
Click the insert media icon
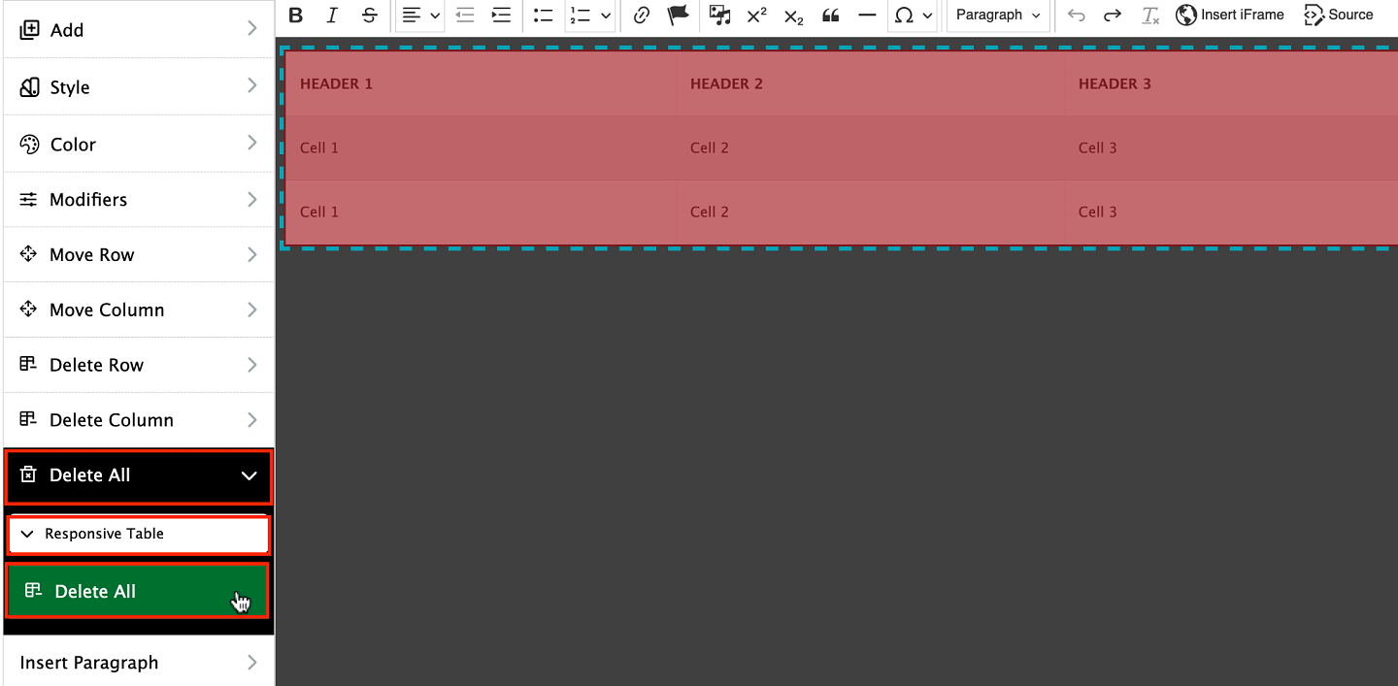[719, 16]
